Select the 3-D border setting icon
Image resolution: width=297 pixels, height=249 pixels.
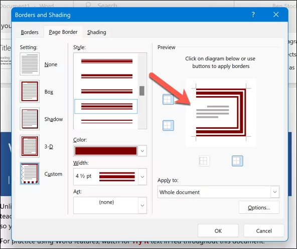tap(30, 146)
